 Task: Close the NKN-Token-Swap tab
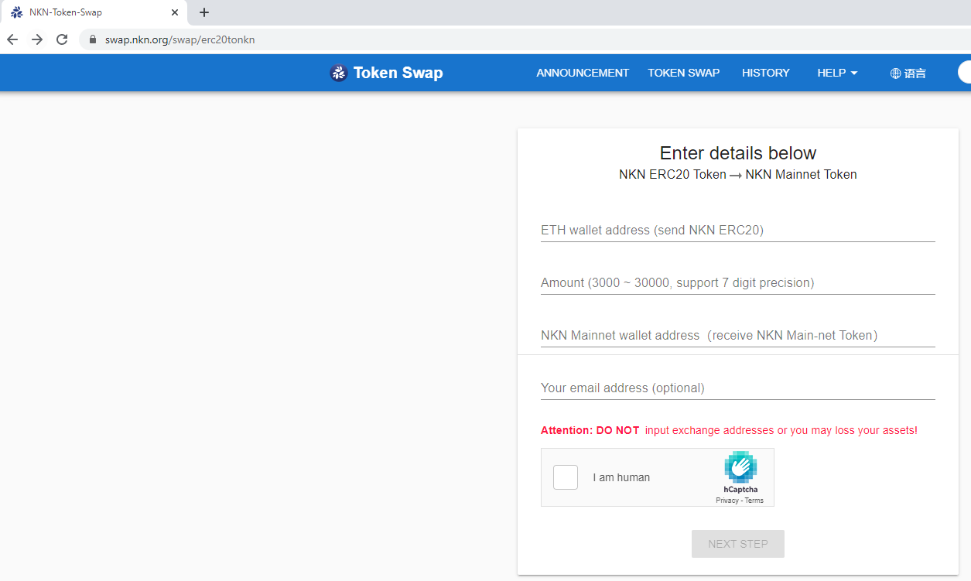(175, 12)
